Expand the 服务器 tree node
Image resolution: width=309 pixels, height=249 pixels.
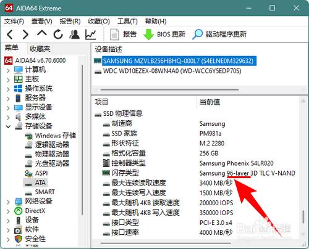pyautogui.click(x=8, y=99)
